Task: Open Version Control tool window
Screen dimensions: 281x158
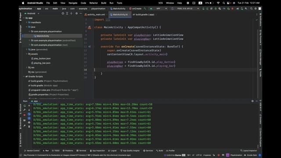Action: (x=32, y=151)
